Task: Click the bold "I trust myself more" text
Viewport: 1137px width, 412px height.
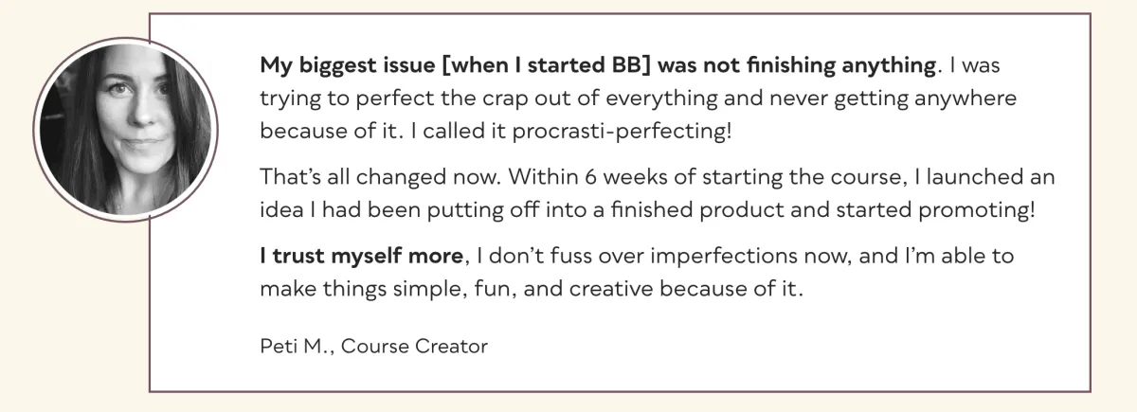Action: pos(362,258)
